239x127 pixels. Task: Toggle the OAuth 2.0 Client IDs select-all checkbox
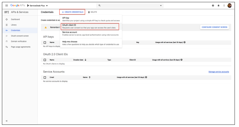click(45, 60)
